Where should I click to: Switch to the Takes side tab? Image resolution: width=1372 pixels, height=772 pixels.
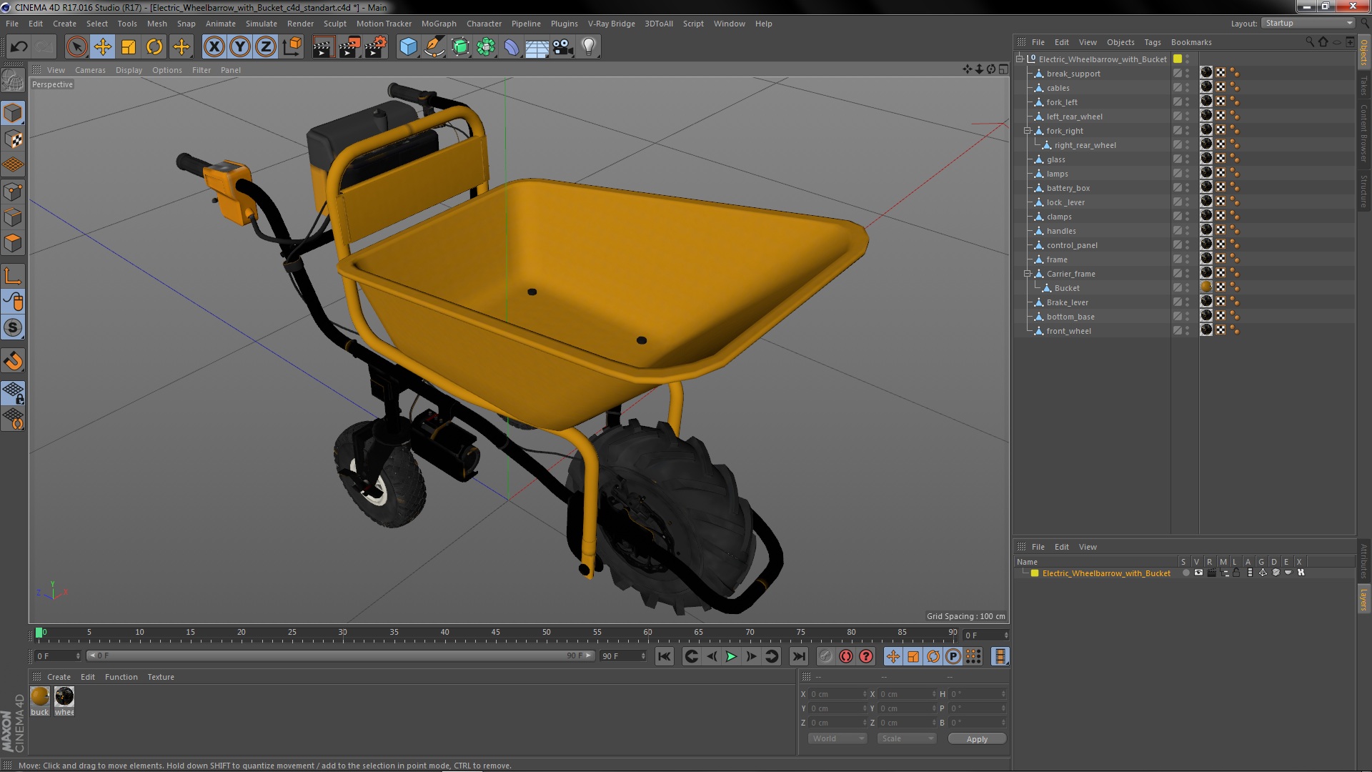pos(1363,86)
